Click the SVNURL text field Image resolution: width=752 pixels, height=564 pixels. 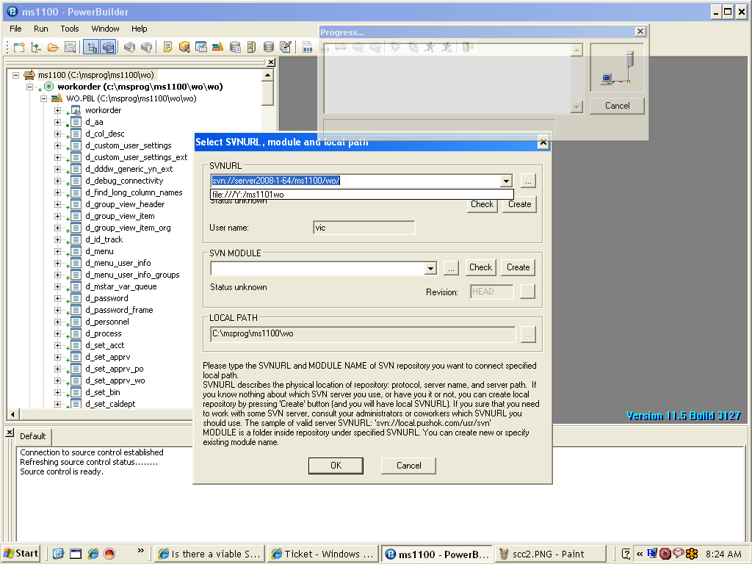pyautogui.click(x=356, y=181)
